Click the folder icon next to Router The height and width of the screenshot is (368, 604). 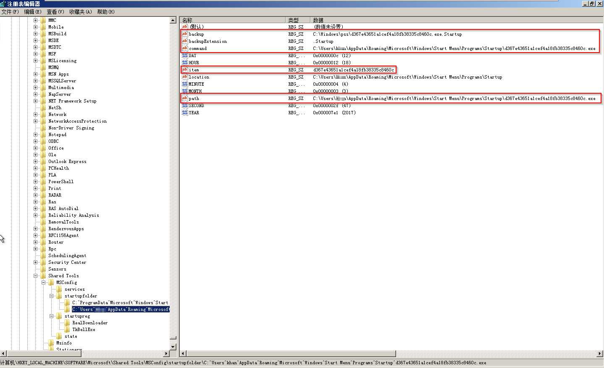pos(43,242)
